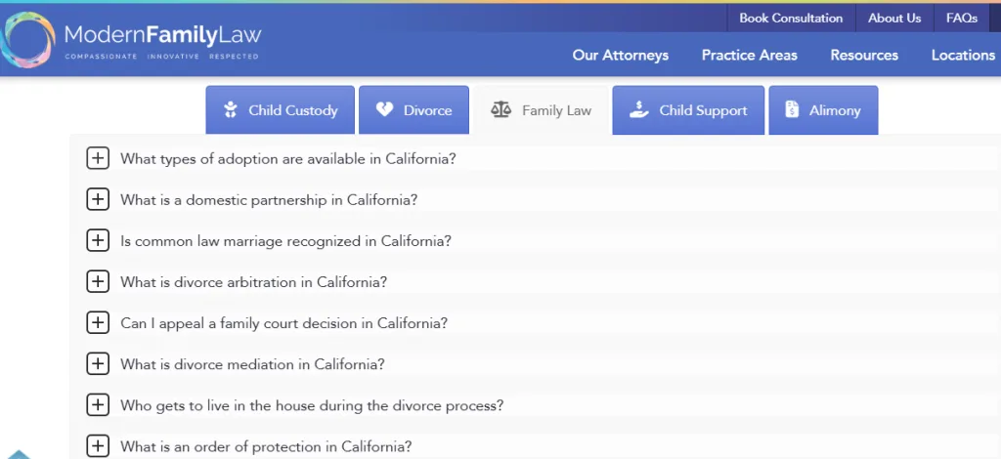Screen dimensions: 1001x459
Task: Click Book Consultation link
Action: coord(791,18)
